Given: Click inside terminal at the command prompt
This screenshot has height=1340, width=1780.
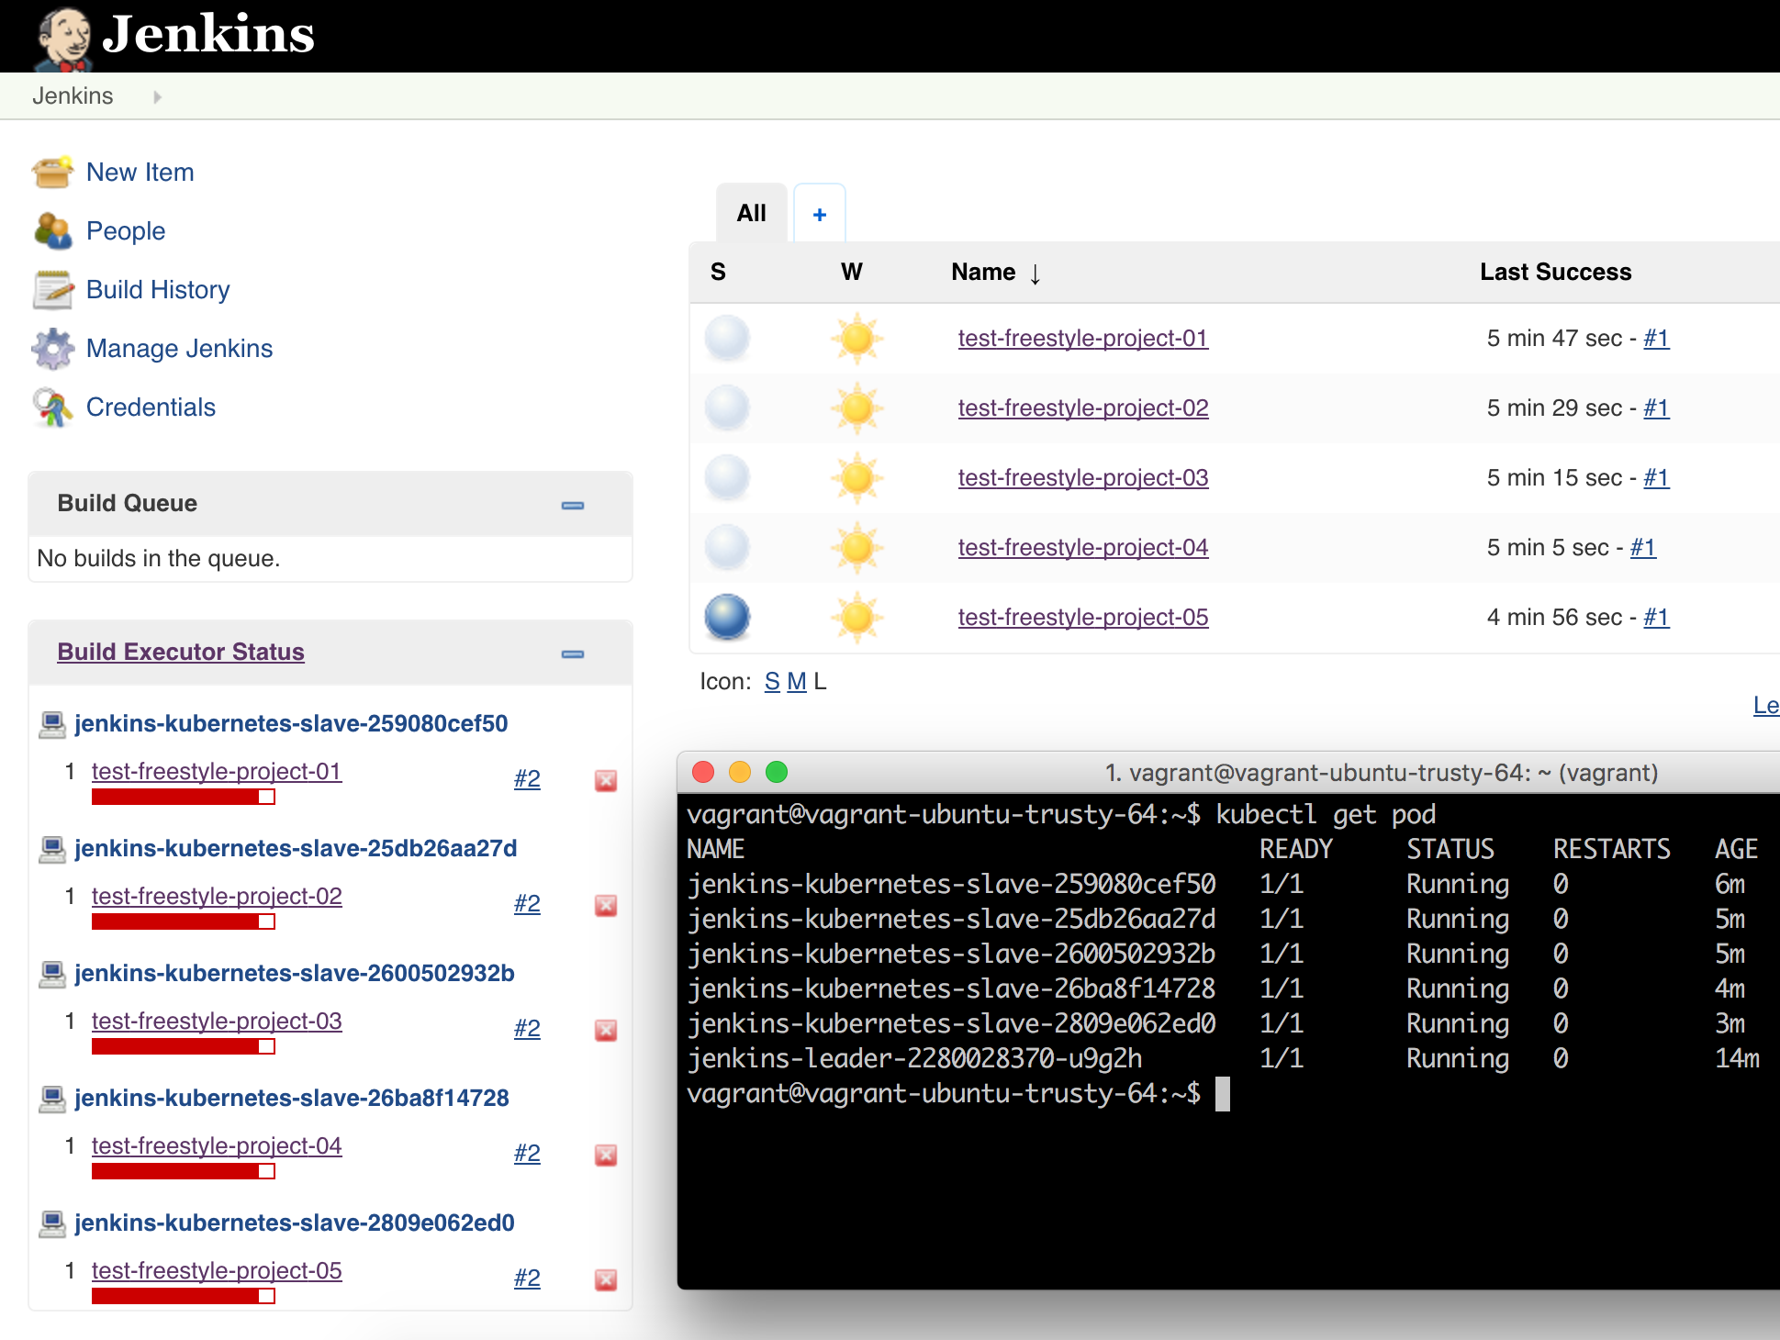Looking at the screenshot, I should 1222,1094.
